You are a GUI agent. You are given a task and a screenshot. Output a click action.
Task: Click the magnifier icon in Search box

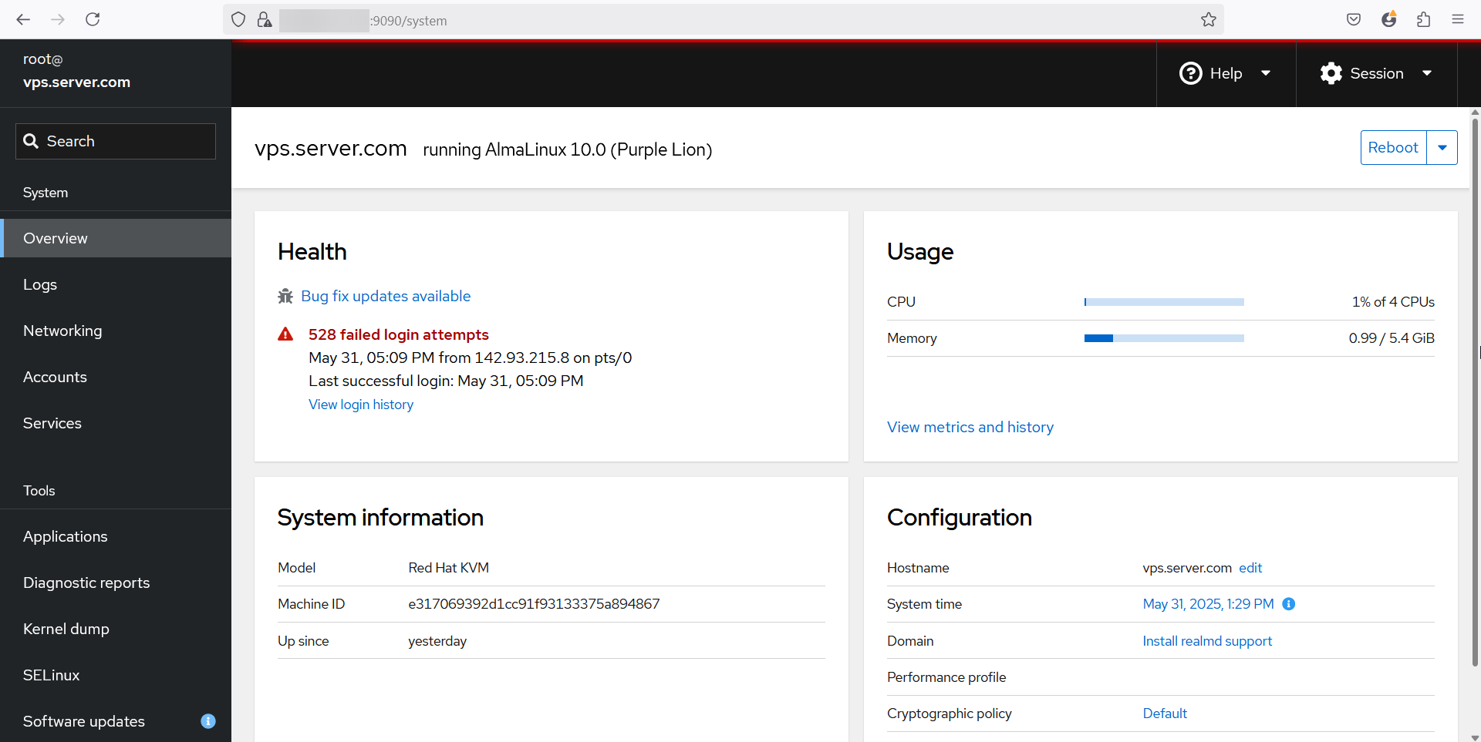[x=31, y=141]
